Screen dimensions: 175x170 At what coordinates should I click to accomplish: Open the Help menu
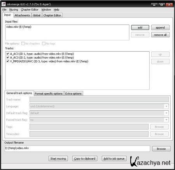tap(56, 10)
